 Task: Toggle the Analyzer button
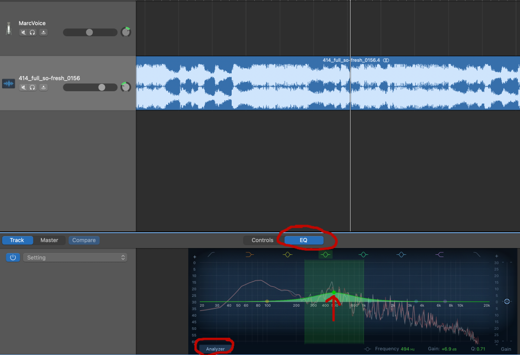[x=215, y=349]
